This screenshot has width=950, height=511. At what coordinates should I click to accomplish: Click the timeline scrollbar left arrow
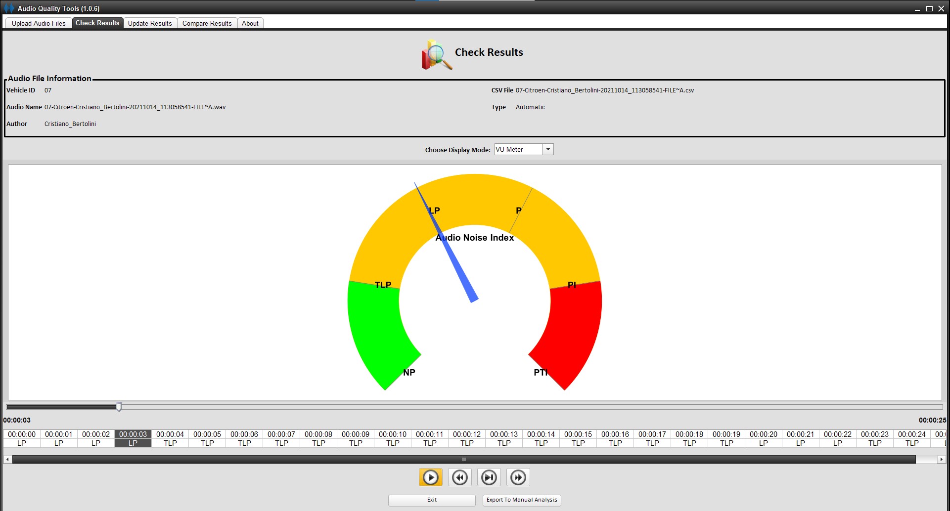[7, 460]
